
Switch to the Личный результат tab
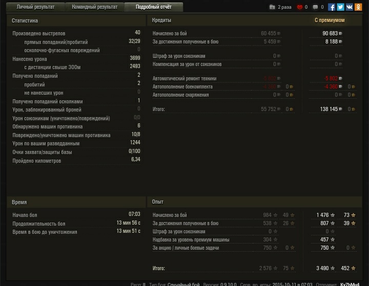pyautogui.click(x=35, y=7)
